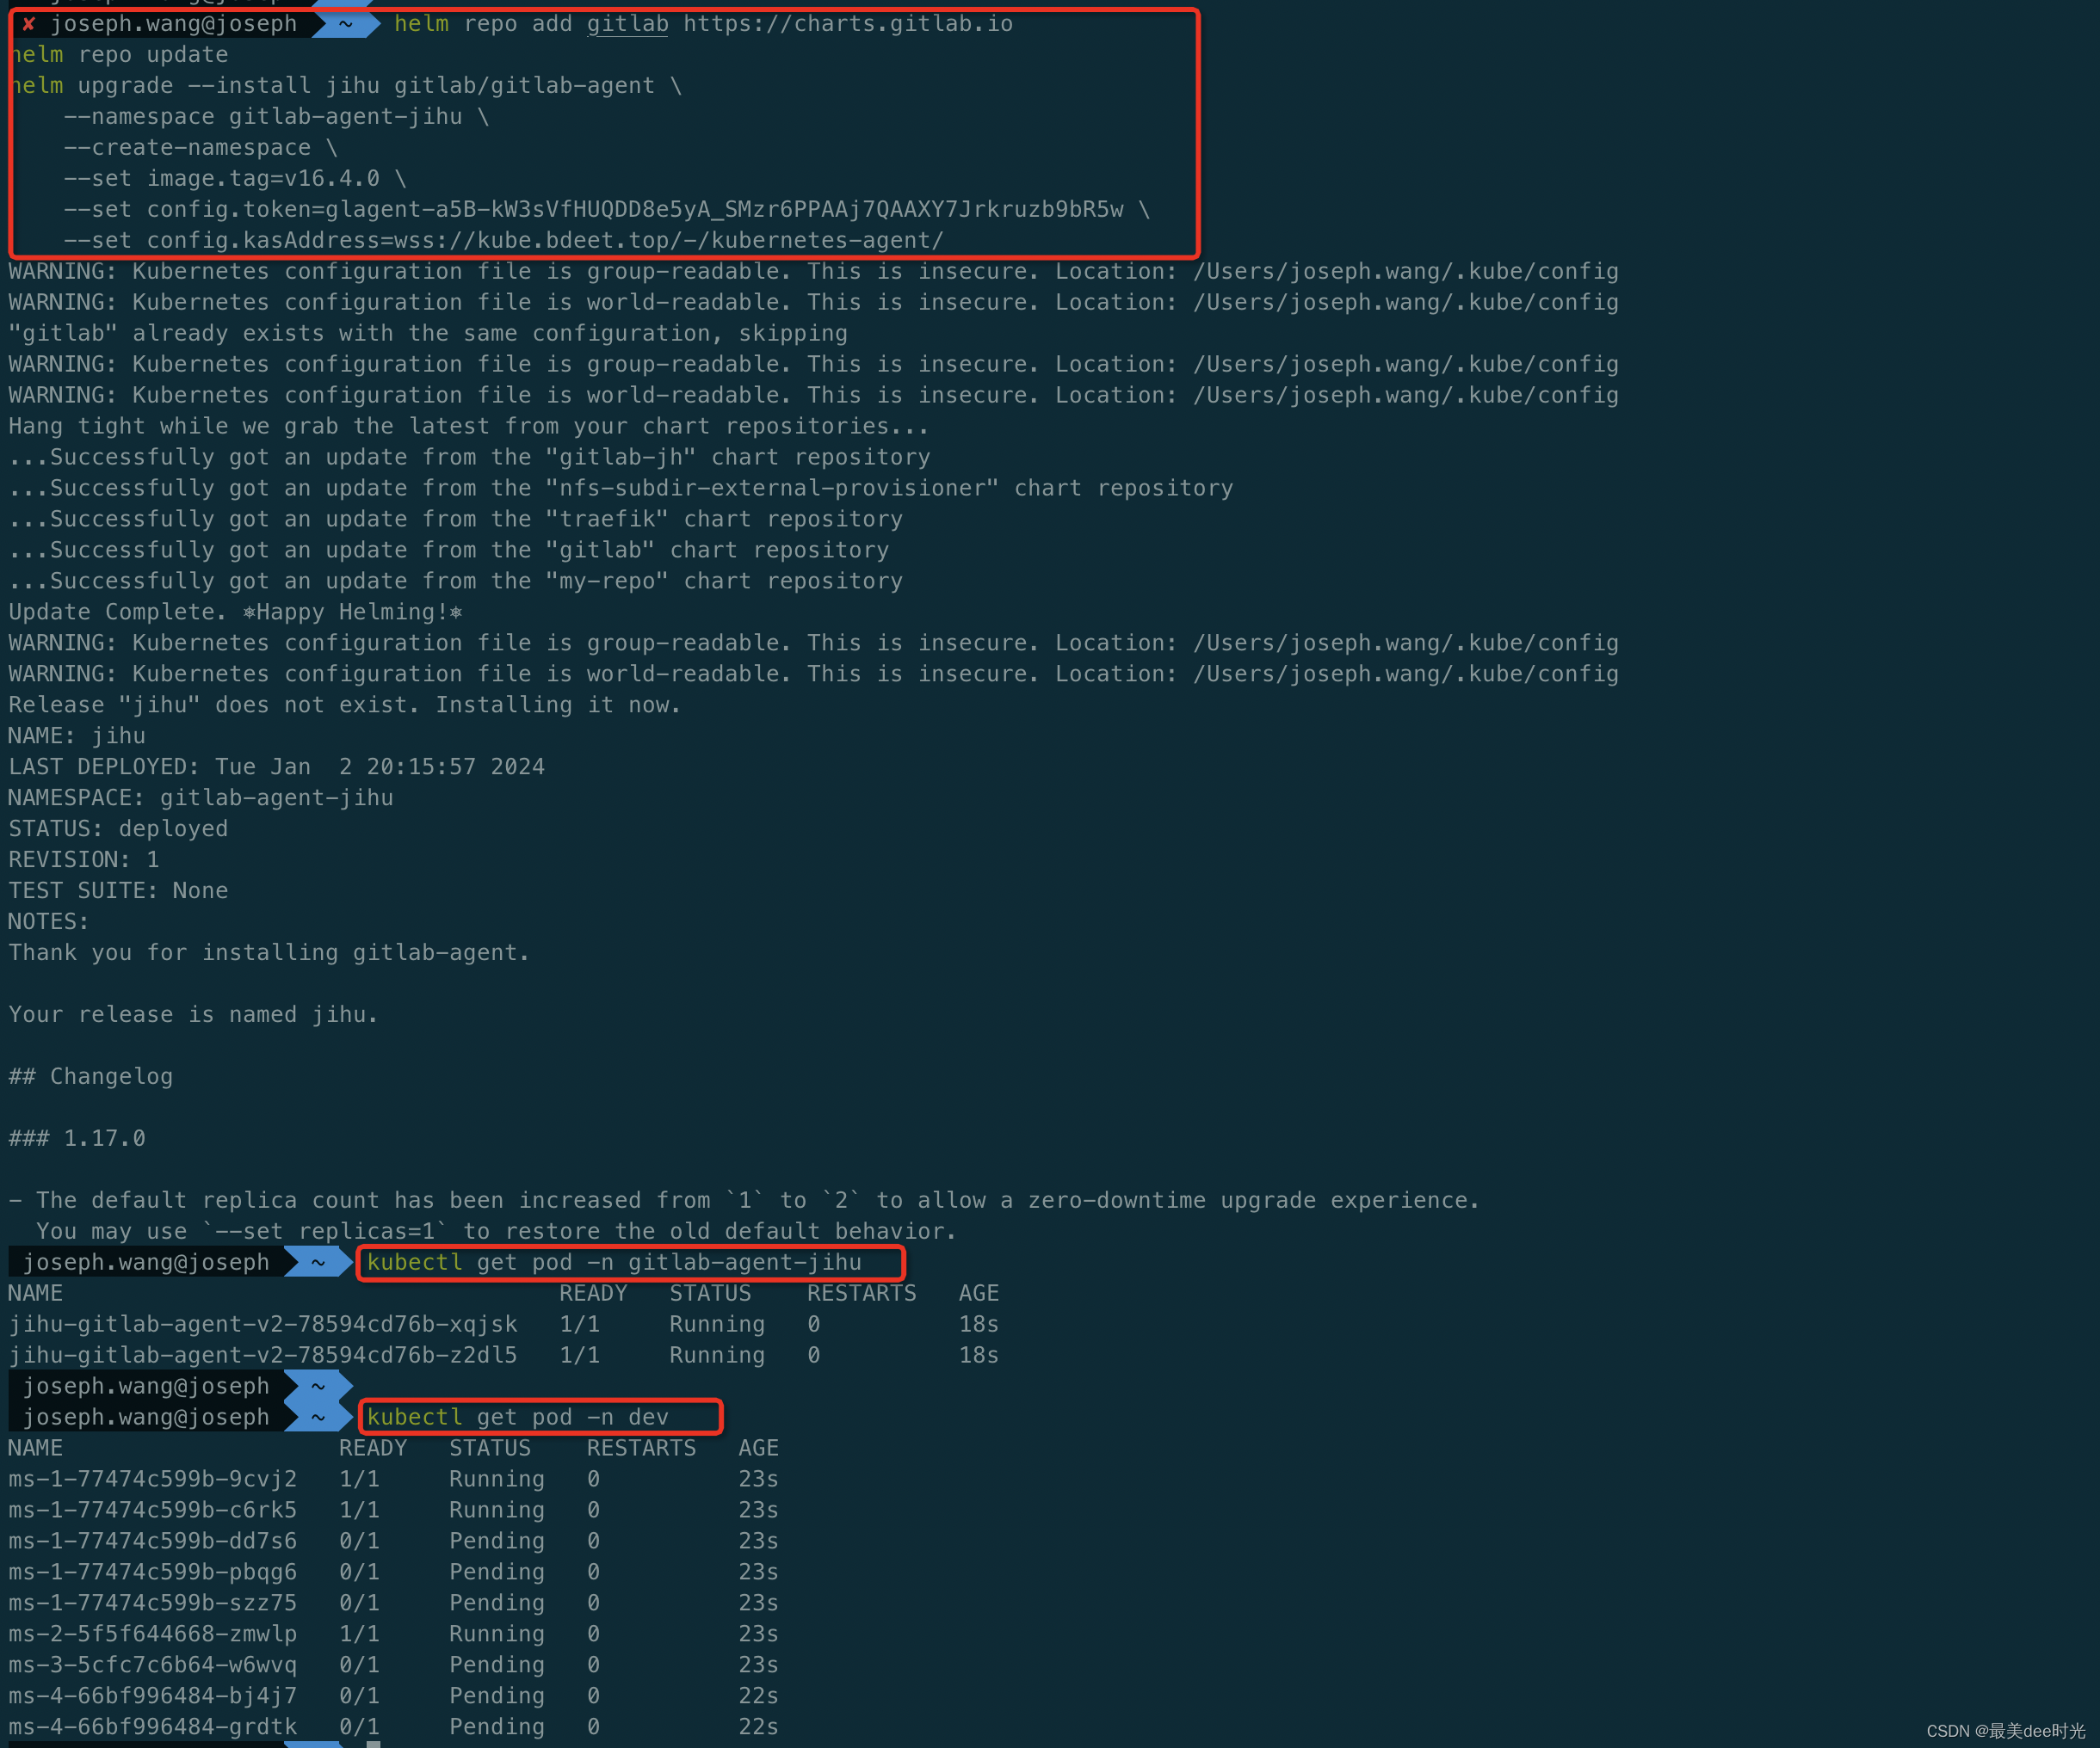2100x1748 pixels.
Task: Click pod name ms-1-77474c599b-9cvj2
Action: point(153,1480)
